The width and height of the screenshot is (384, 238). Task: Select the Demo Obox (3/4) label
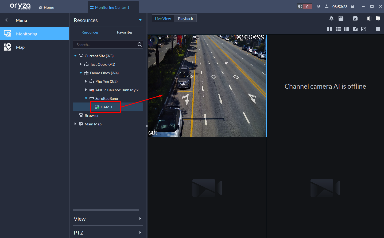104,73
